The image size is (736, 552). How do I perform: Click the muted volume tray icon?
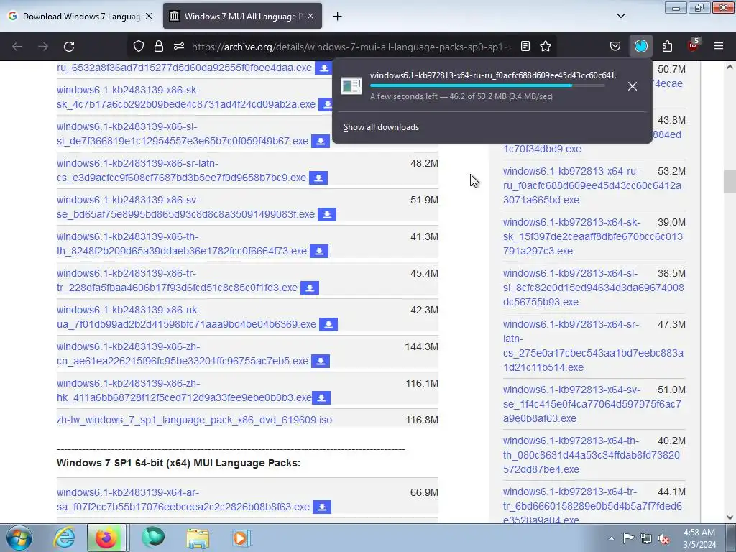(663, 538)
